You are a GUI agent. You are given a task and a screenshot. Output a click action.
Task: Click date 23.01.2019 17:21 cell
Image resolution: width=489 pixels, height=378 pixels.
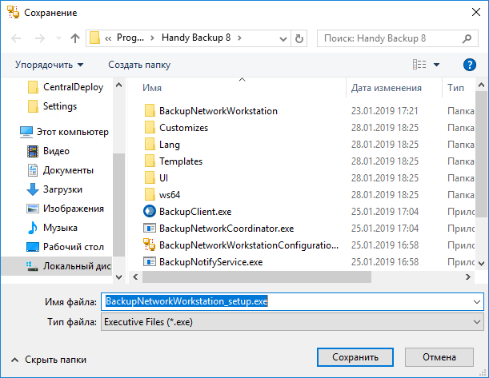coord(384,111)
